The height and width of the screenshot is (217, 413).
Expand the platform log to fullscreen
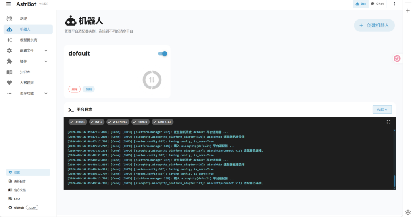pyautogui.click(x=388, y=122)
